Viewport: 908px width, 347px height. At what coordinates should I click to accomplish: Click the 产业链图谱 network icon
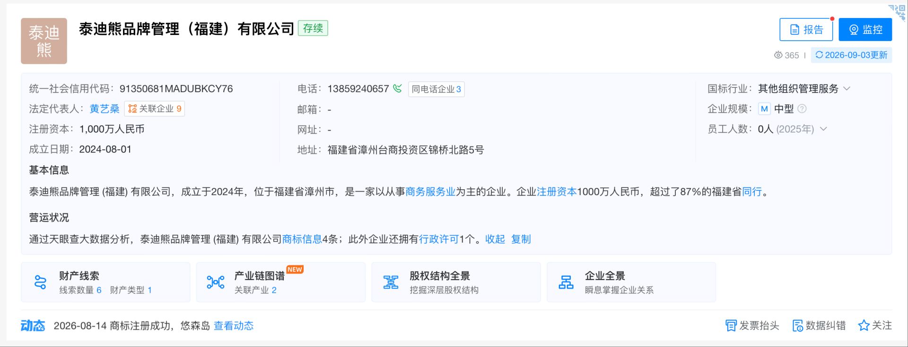click(216, 282)
